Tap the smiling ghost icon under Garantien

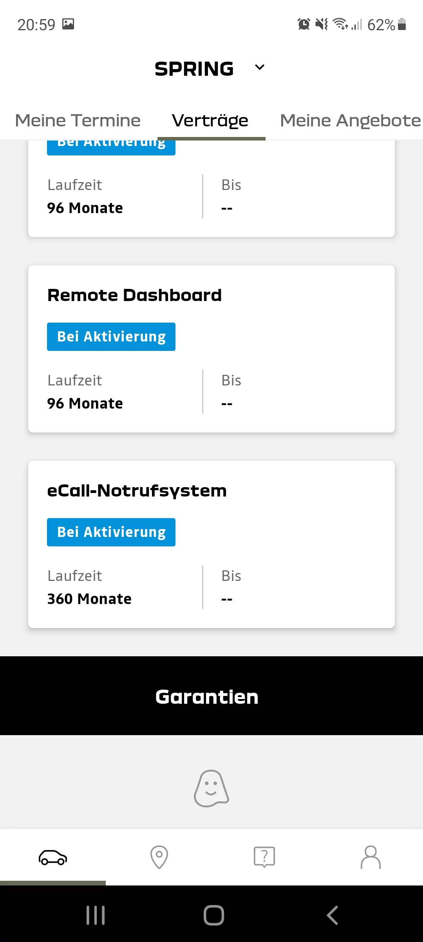211,788
